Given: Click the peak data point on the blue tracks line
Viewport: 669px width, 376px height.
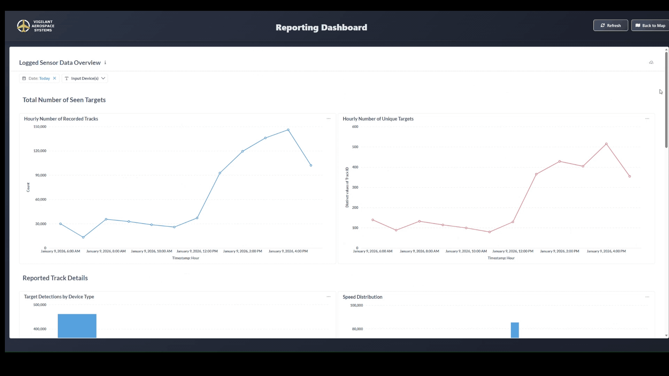Looking at the screenshot, I should pyautogui.click(x=288, y=130).
